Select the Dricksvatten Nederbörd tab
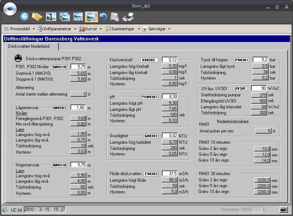 (x=28, y=46)
